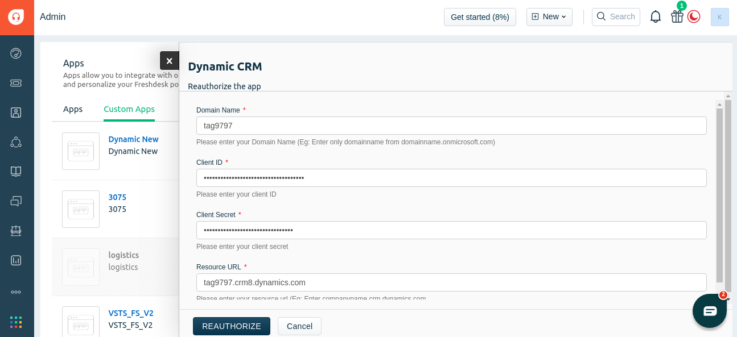This screenshot has height=337, width=737.
Task: Click the 3075 app thumbnail icon
Action: click(81, 209)
